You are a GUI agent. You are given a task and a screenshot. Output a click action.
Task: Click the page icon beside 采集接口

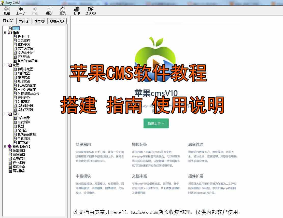(x=10, y=151)
